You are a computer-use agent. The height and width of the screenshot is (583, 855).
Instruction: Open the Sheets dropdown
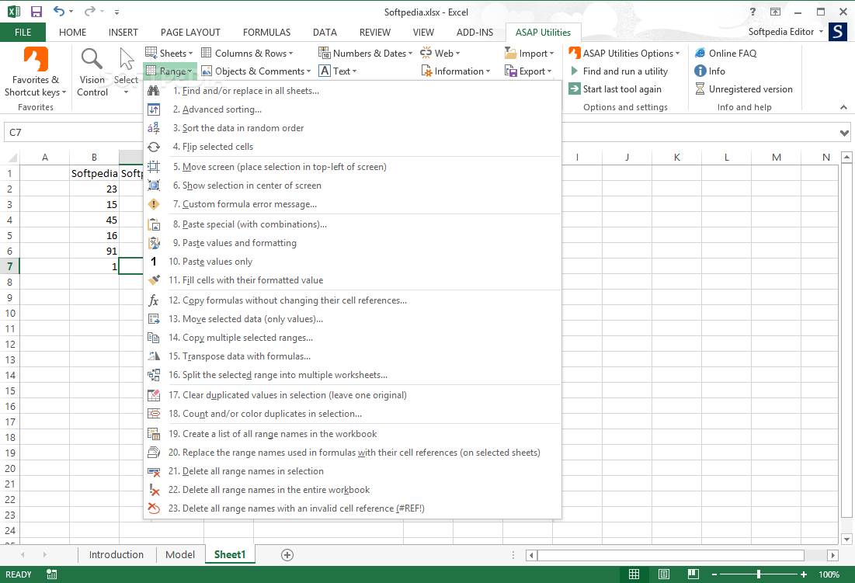tap(169, 53)
